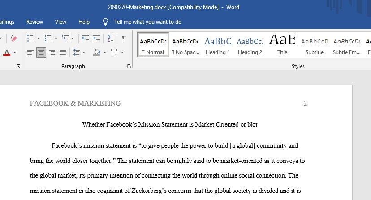Click the Tell me what you want to do box
The width and height of the screenshot is (371, 200).
coord(148,22)
